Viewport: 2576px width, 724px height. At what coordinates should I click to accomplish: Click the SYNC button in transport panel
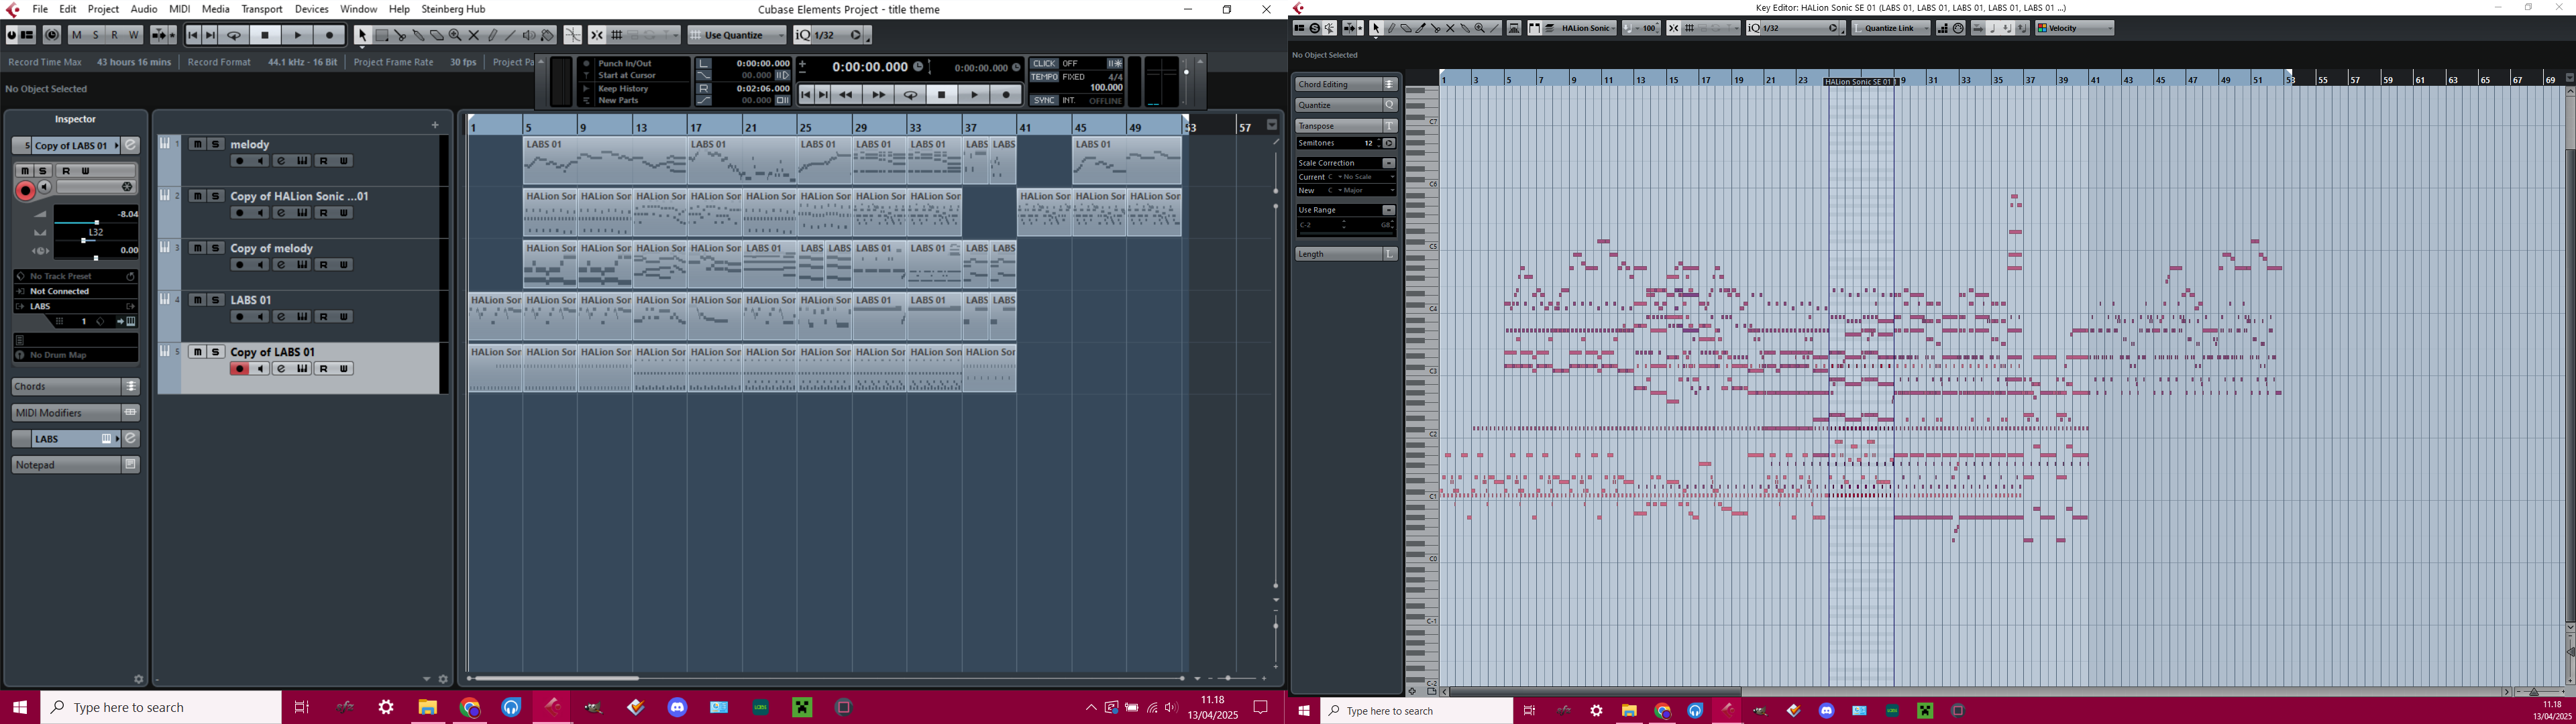coord(1044,100)
